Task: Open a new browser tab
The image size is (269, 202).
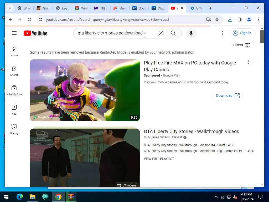Action: pyautogui.click(x=210, y=8)
